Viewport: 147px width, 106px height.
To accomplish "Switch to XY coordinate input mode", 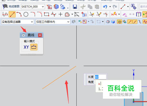I will click(x=26, y=47).
